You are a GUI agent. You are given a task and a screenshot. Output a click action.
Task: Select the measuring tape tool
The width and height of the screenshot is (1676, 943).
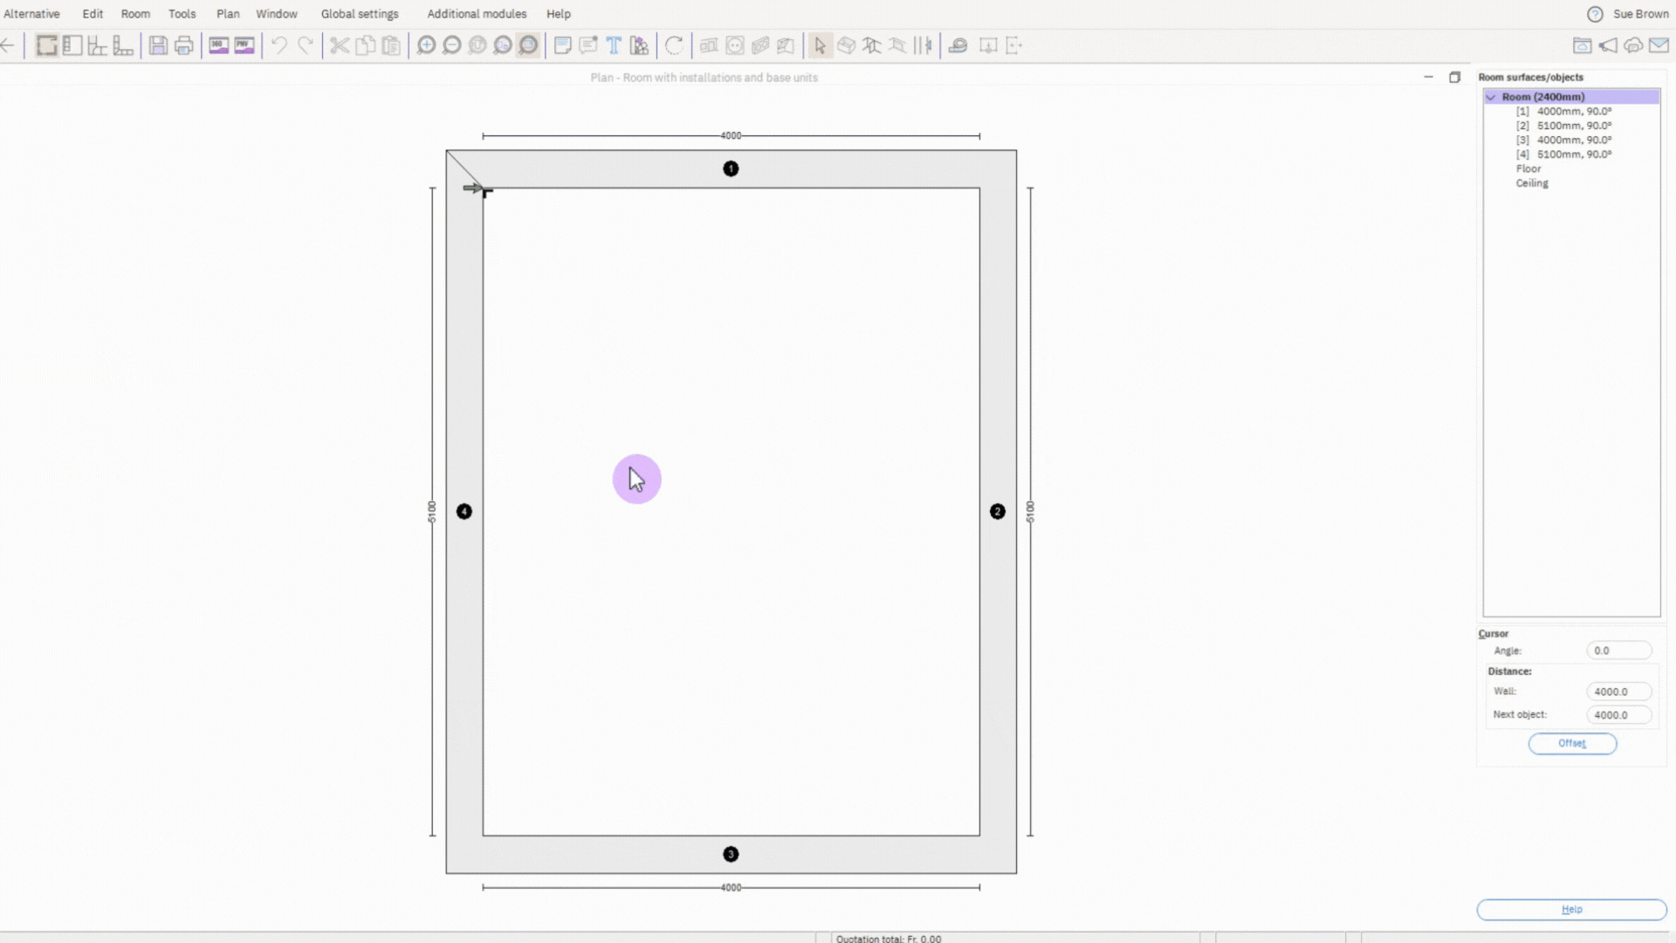point(958,45)
